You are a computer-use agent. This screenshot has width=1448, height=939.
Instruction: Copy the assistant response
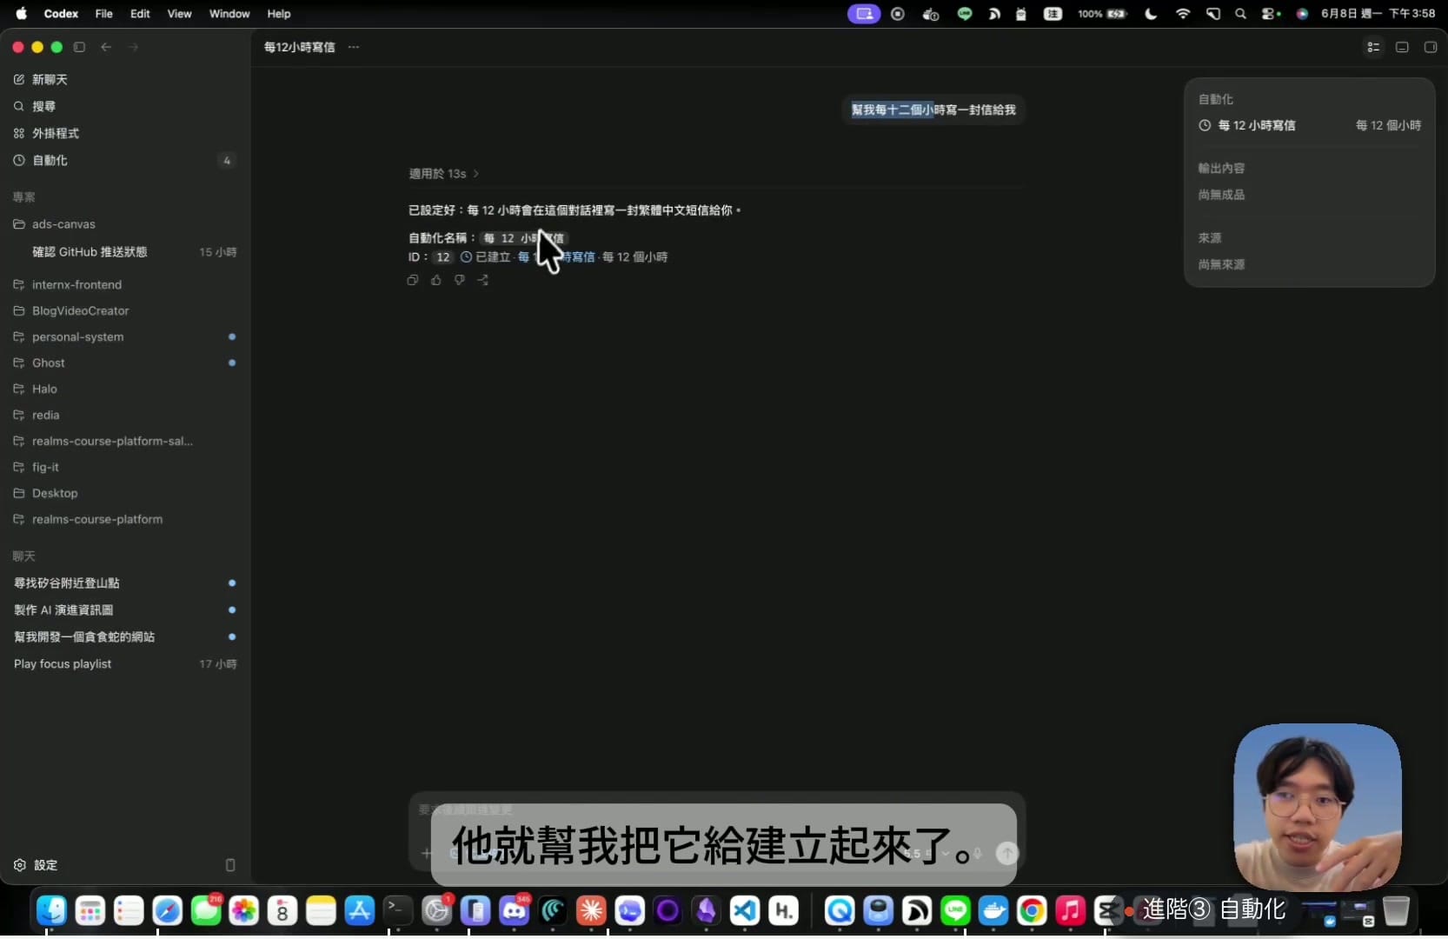tap(413, 280)
